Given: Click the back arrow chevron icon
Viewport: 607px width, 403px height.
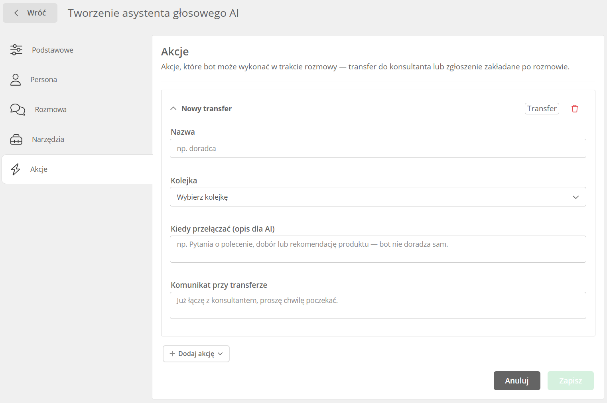Looking at the screenshot, I should 16,13.
